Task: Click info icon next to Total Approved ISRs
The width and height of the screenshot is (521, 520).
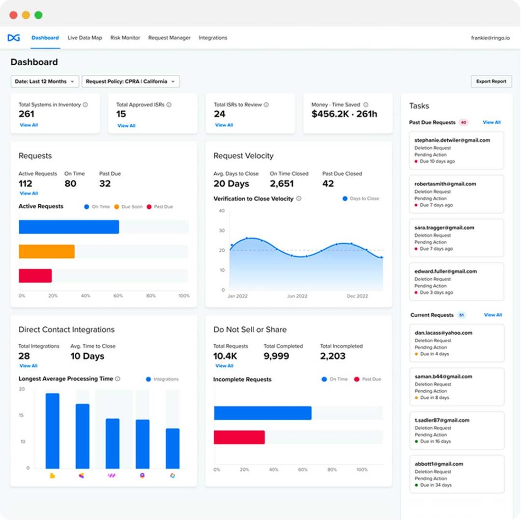Action: pyautogui.click(x=169, y=105)
